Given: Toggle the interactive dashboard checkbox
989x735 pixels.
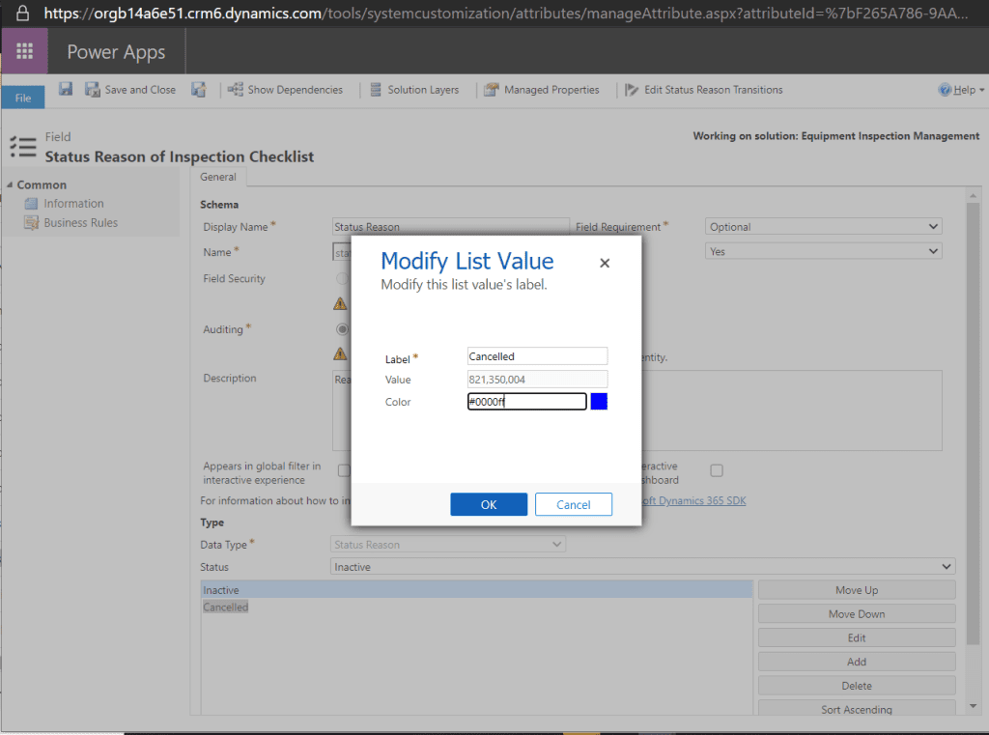Looking at the screenshot, I should click(x=716, y=470).
